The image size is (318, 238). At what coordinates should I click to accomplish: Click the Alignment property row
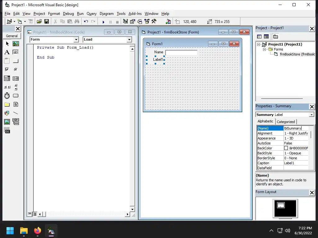tap(283, 133)
